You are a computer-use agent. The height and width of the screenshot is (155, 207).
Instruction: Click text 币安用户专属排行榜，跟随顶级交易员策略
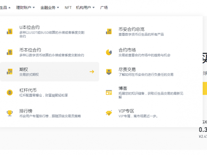point(50,116)
